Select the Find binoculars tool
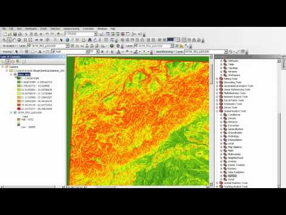Image resolution: width=286 pixels, height=215 pixels. point(90,40)
